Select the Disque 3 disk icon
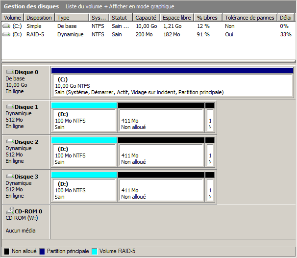 pos(10,177)
